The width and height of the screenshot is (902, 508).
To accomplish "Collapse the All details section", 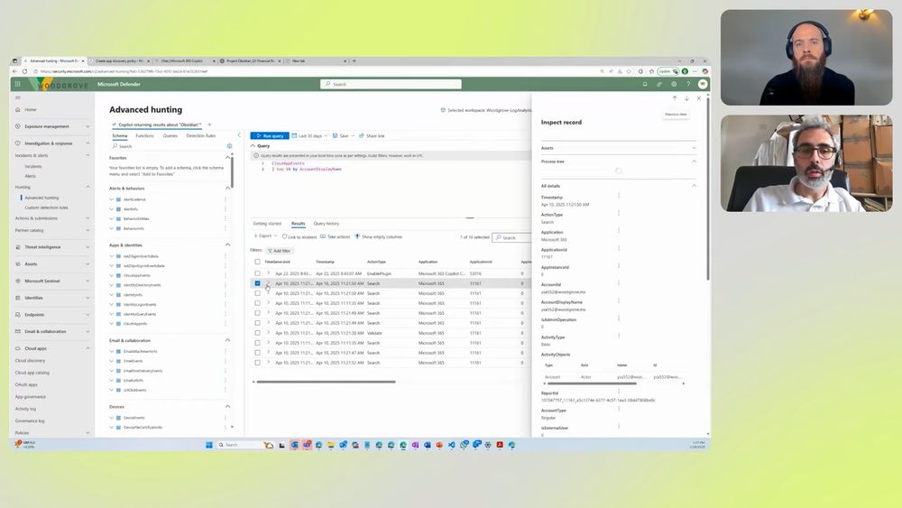I will point(695,186).
